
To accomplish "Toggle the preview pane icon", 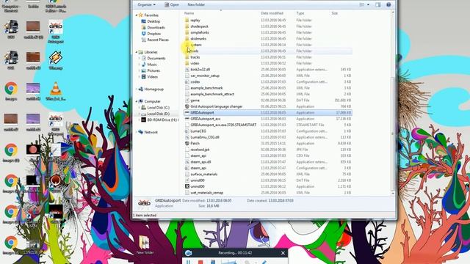I will 377,4.
